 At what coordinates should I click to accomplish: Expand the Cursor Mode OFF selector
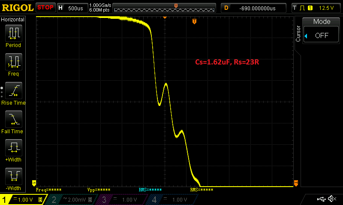321,35
